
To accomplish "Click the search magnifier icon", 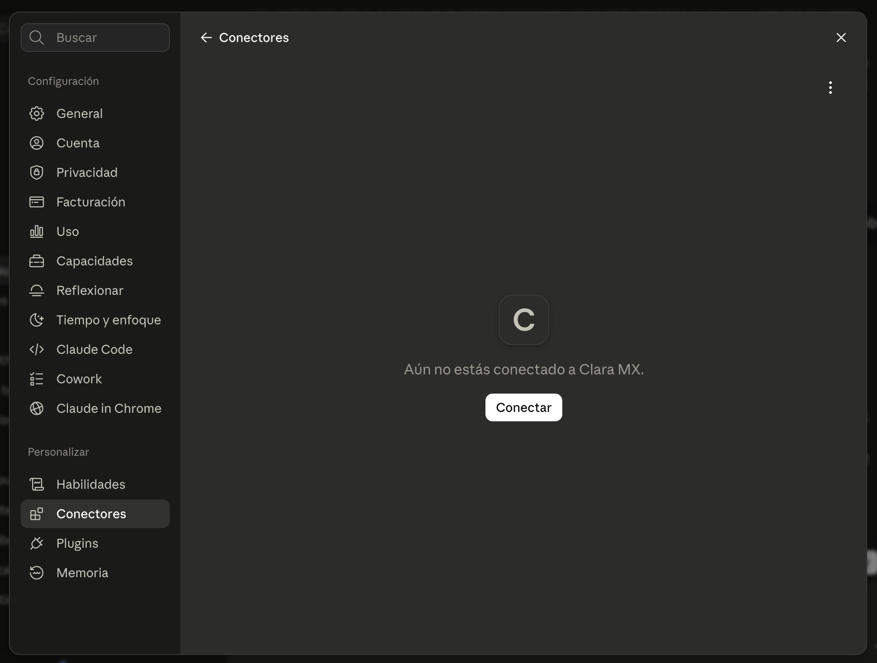I will pyautogui.click(x=37, y=38).
